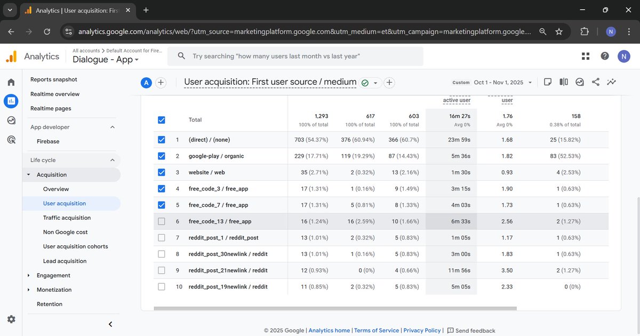Image resolution: width=640 pixels, height=336 pixels.
Task: Click Send feedback in the footer
Action: (x=471, y=330)
